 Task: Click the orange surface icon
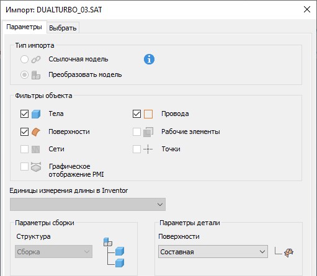point(36,132)
